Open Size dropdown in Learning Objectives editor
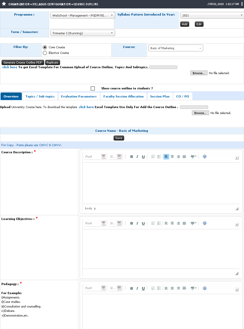This screenshot has width=244, height=329. click(115, 223)
